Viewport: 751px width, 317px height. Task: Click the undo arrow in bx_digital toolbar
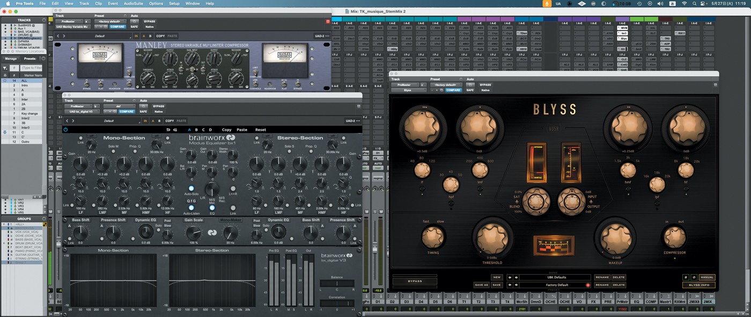168,129
